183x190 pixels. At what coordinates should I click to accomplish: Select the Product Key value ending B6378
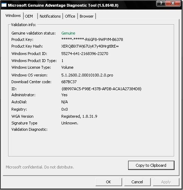92,39
